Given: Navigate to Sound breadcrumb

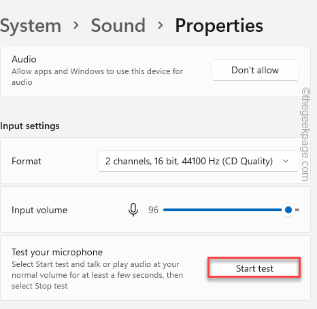Looking at the screenshot, I should pos(118,25).
